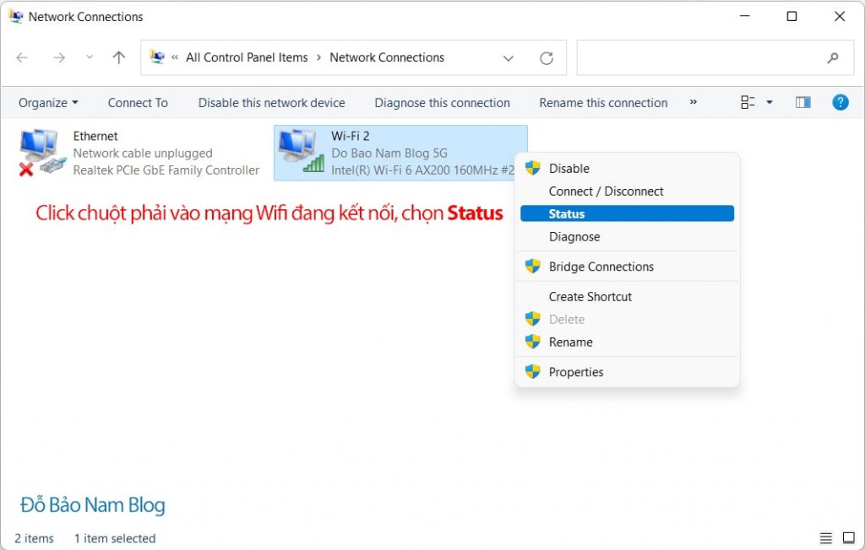The height and width of the screenshot is (550, 865).
Task: Select Diagnose in the context menu
Action: click(x=627, y=236)
